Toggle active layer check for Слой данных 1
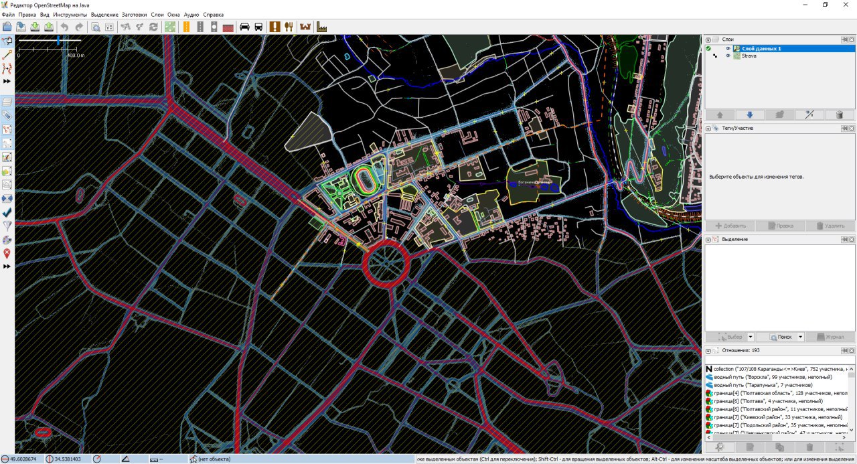The image size is (857, 464). click(x=708, y=48)
